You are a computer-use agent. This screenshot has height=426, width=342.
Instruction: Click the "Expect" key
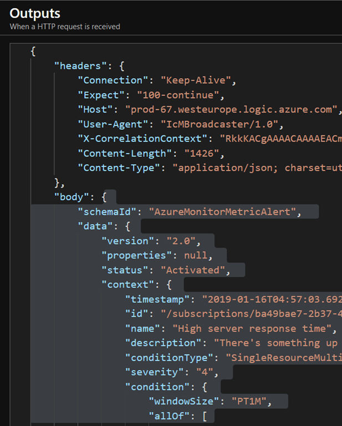pyautogui.click(x=101, y=95)
